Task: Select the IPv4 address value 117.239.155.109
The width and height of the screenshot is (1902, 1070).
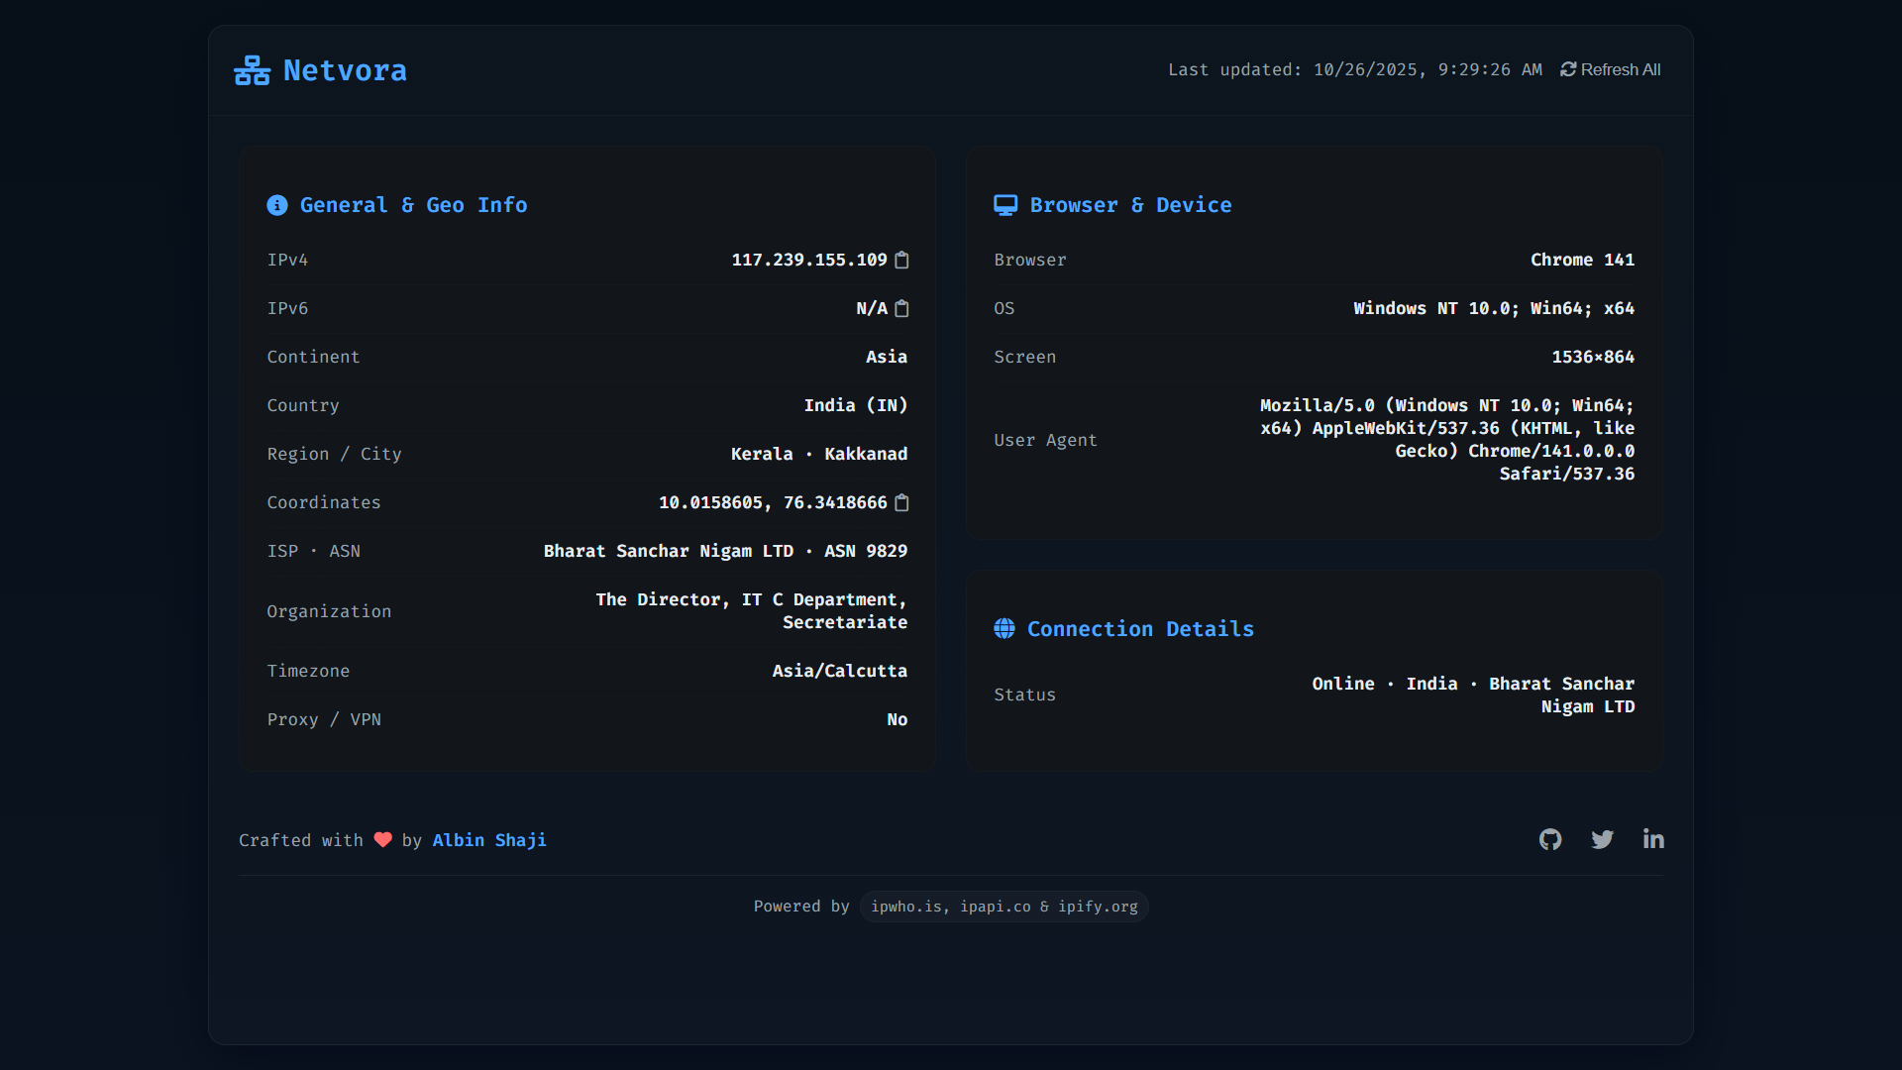Action: click(x=808, y=260)
